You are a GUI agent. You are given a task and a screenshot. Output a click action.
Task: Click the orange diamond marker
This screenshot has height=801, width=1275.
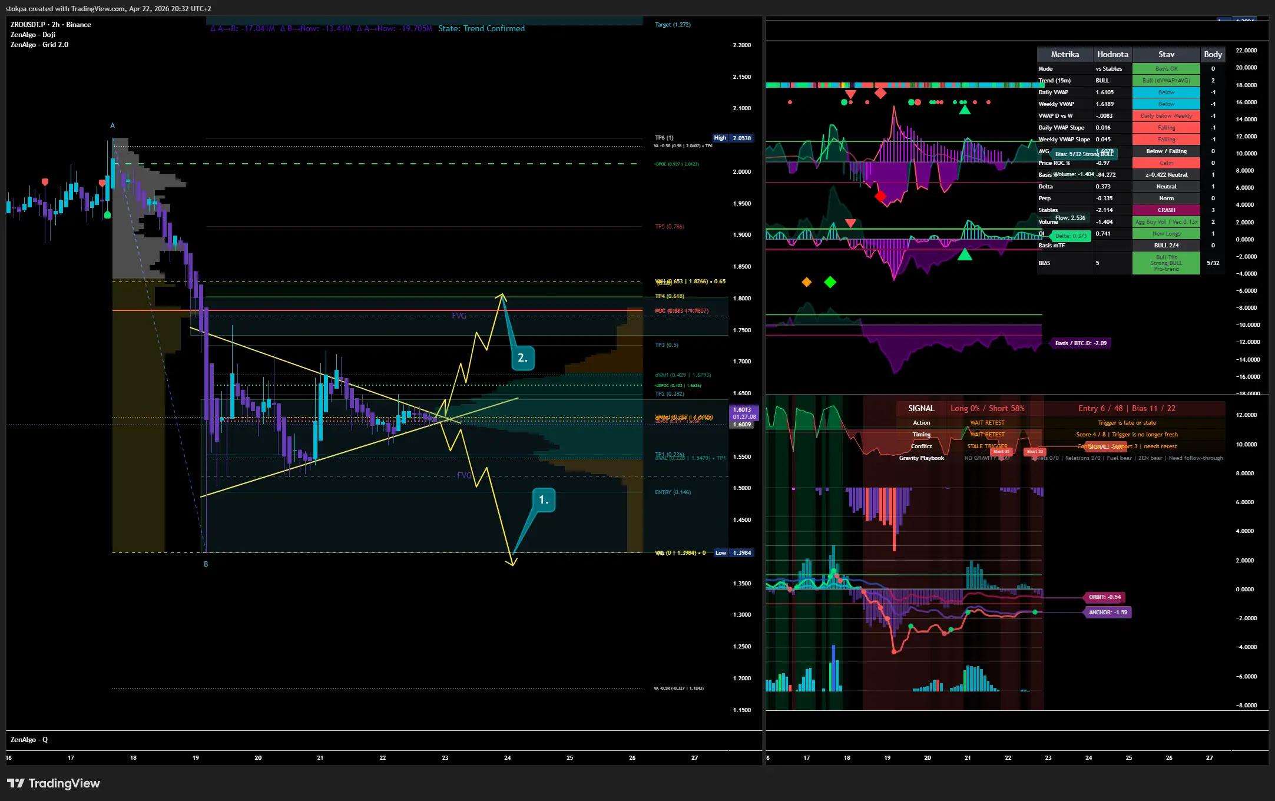click(806, 282)
